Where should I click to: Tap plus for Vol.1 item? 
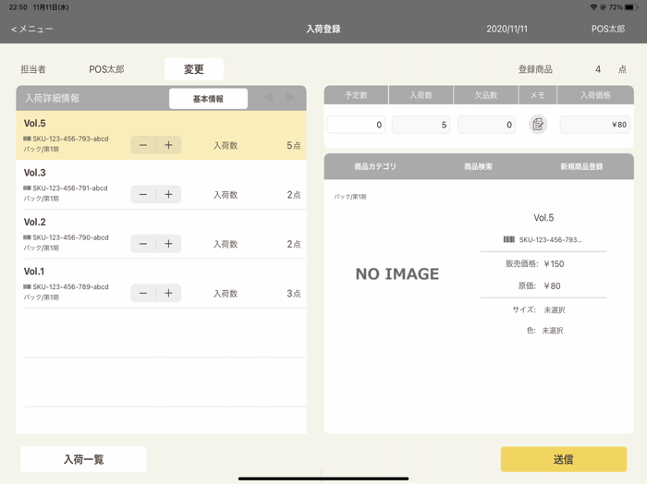coord(168,293)
